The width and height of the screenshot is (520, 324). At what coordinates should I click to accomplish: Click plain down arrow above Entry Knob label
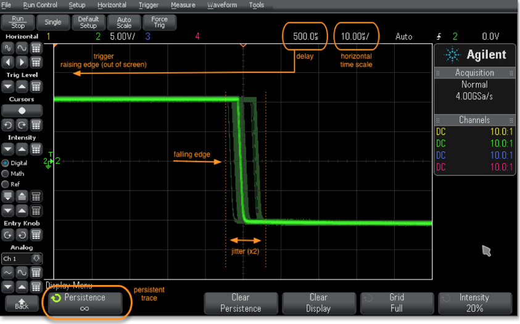click(x=7, y=210)
